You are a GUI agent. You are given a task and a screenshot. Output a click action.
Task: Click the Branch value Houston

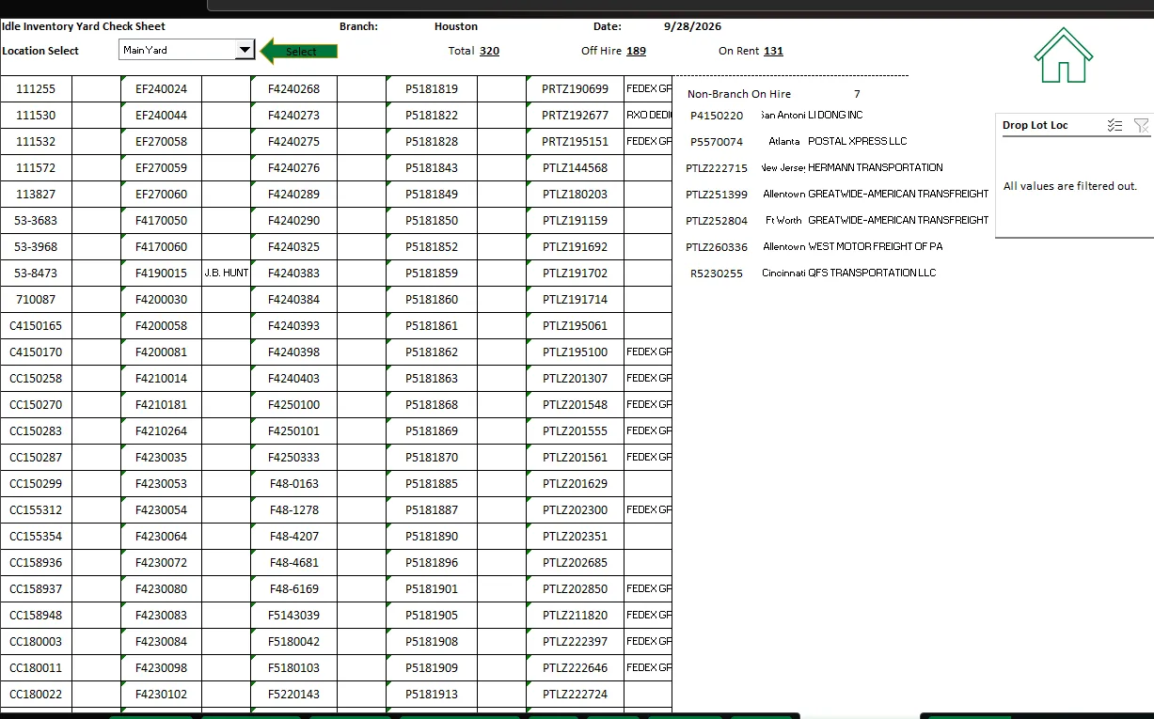point(456,26)
